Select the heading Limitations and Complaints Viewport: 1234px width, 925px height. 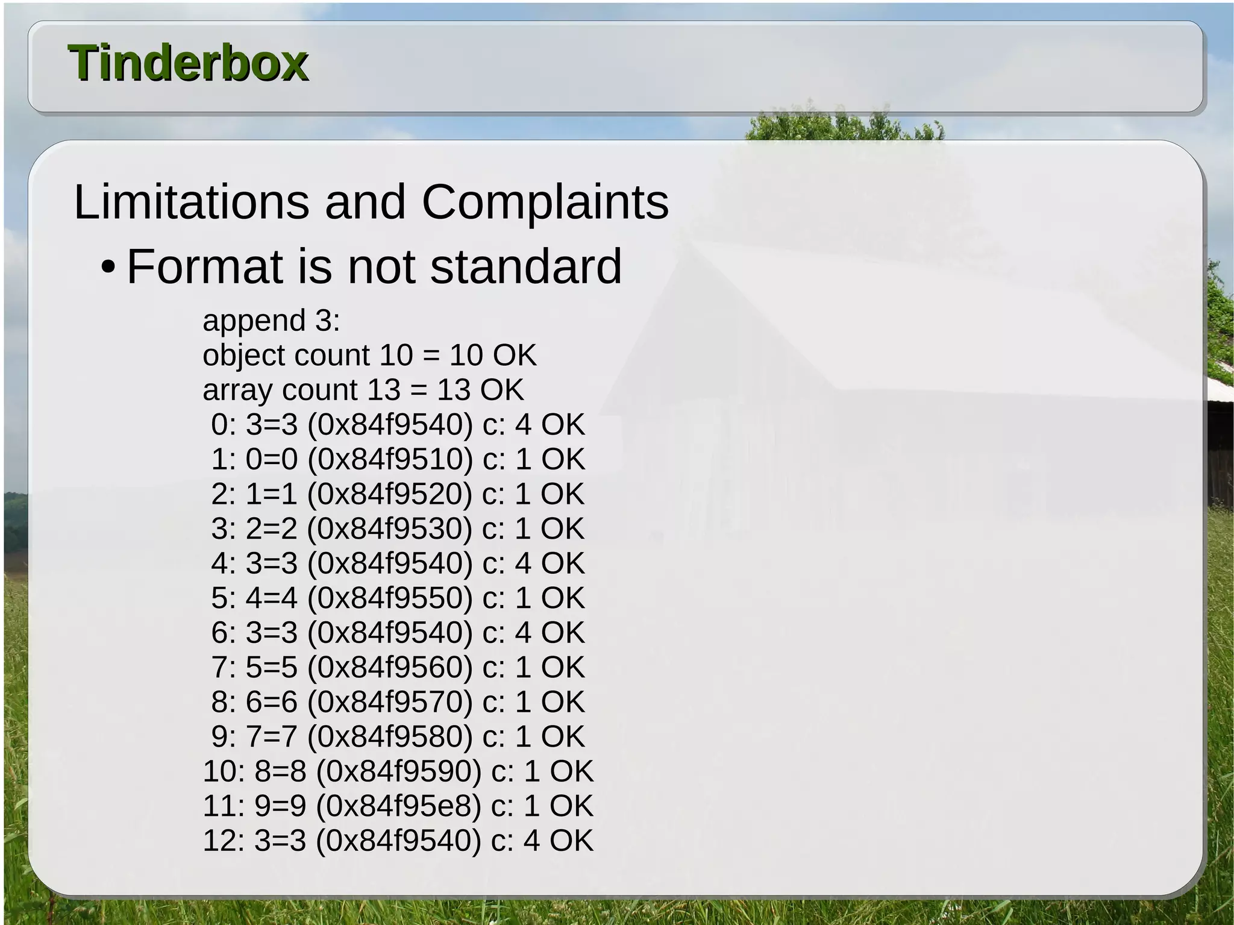pyautogui.click(x=371, y=202)
